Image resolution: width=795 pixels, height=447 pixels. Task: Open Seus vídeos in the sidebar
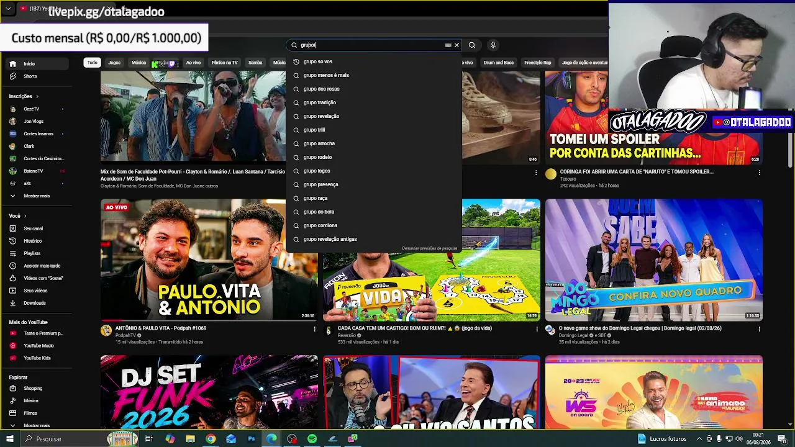35,291
